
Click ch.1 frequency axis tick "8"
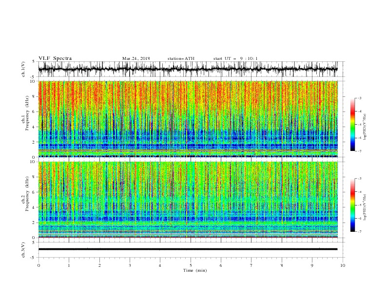[x=34, y=96]
